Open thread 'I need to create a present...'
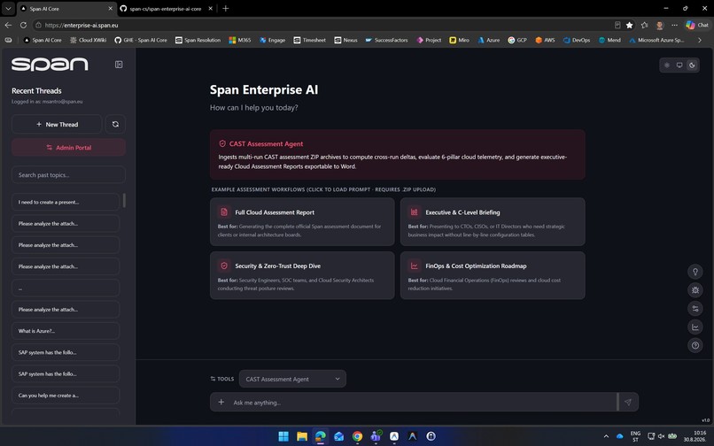This screenshot has height=446, width=714. 66,202
